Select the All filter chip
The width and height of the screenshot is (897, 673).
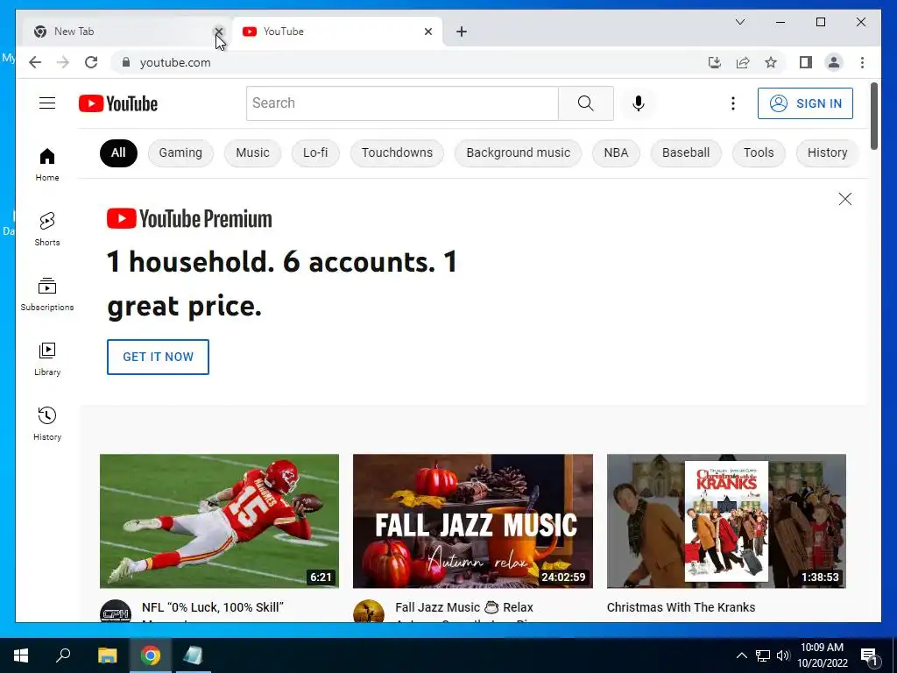(x=118, y=152)
